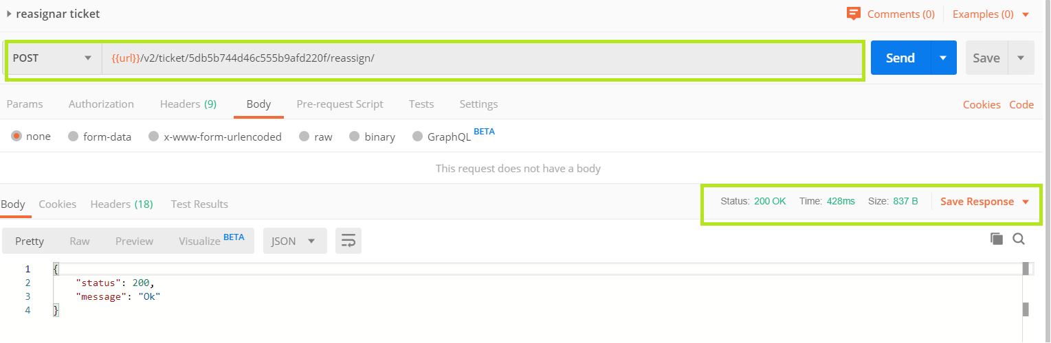The image size is (1051, 343).
Task: Switch to the Headers (9) tab
Action: point(188,104)
